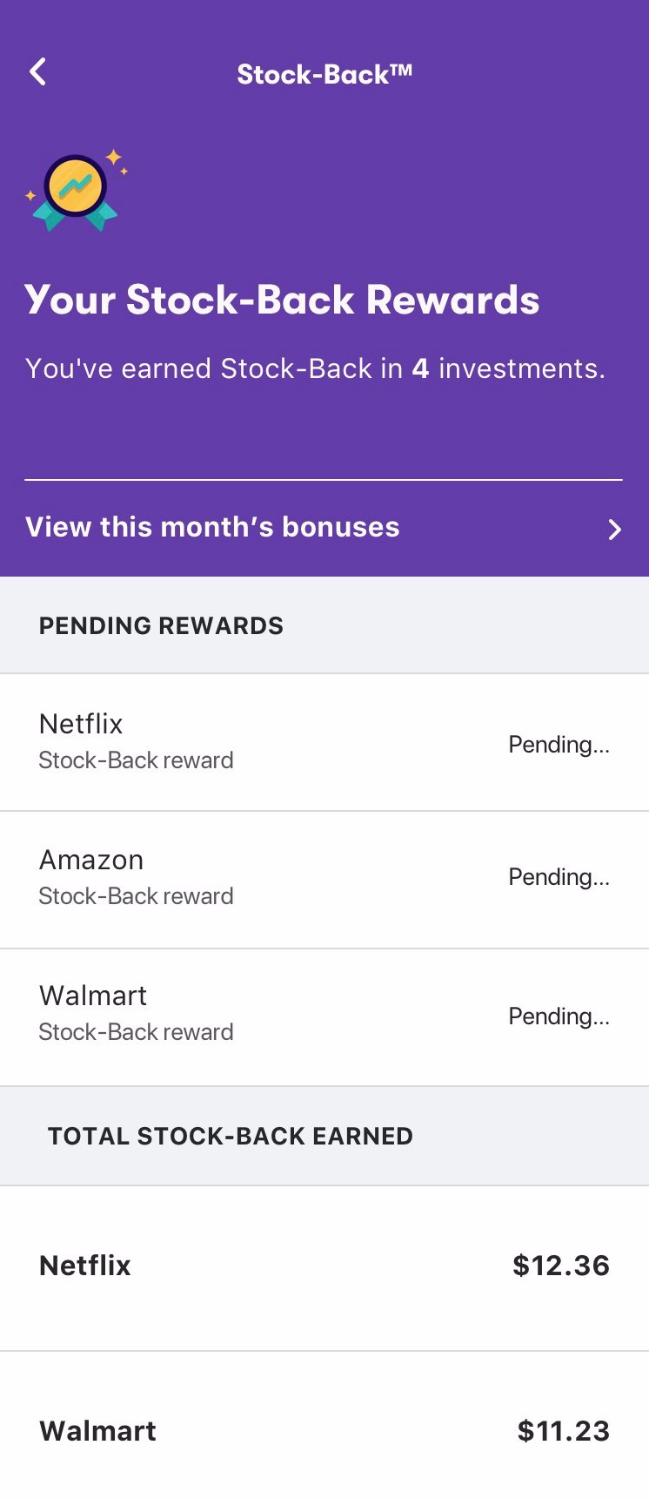Tap the $11.23 Walmart earned amount
The width and height of the screenshot is (649, 1499).
point(564,1431)
